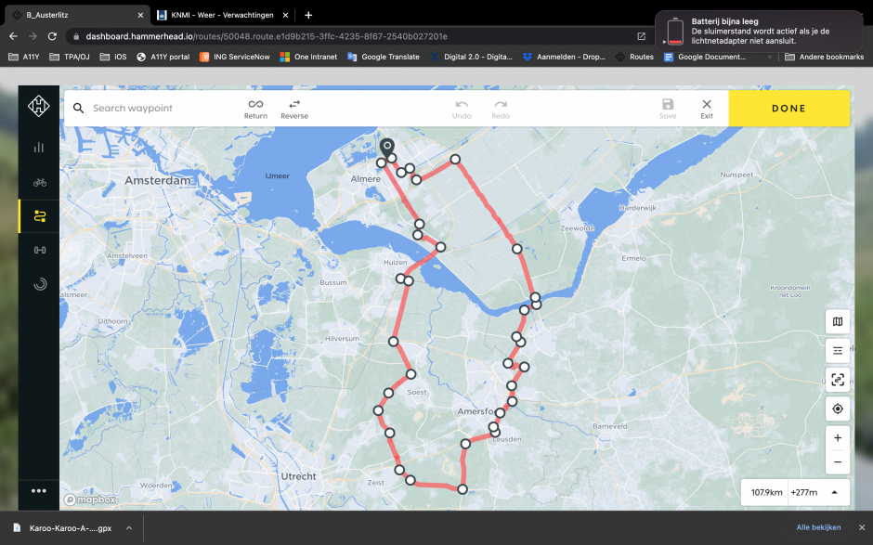Open the iOS bookmarks folder
The width and height of the screenshot is (873, 545).
click(x=113, y=57)
